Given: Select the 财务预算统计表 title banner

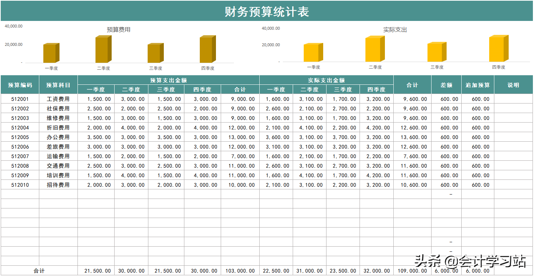Looking at the screenshot, I should tap(267, 11).
